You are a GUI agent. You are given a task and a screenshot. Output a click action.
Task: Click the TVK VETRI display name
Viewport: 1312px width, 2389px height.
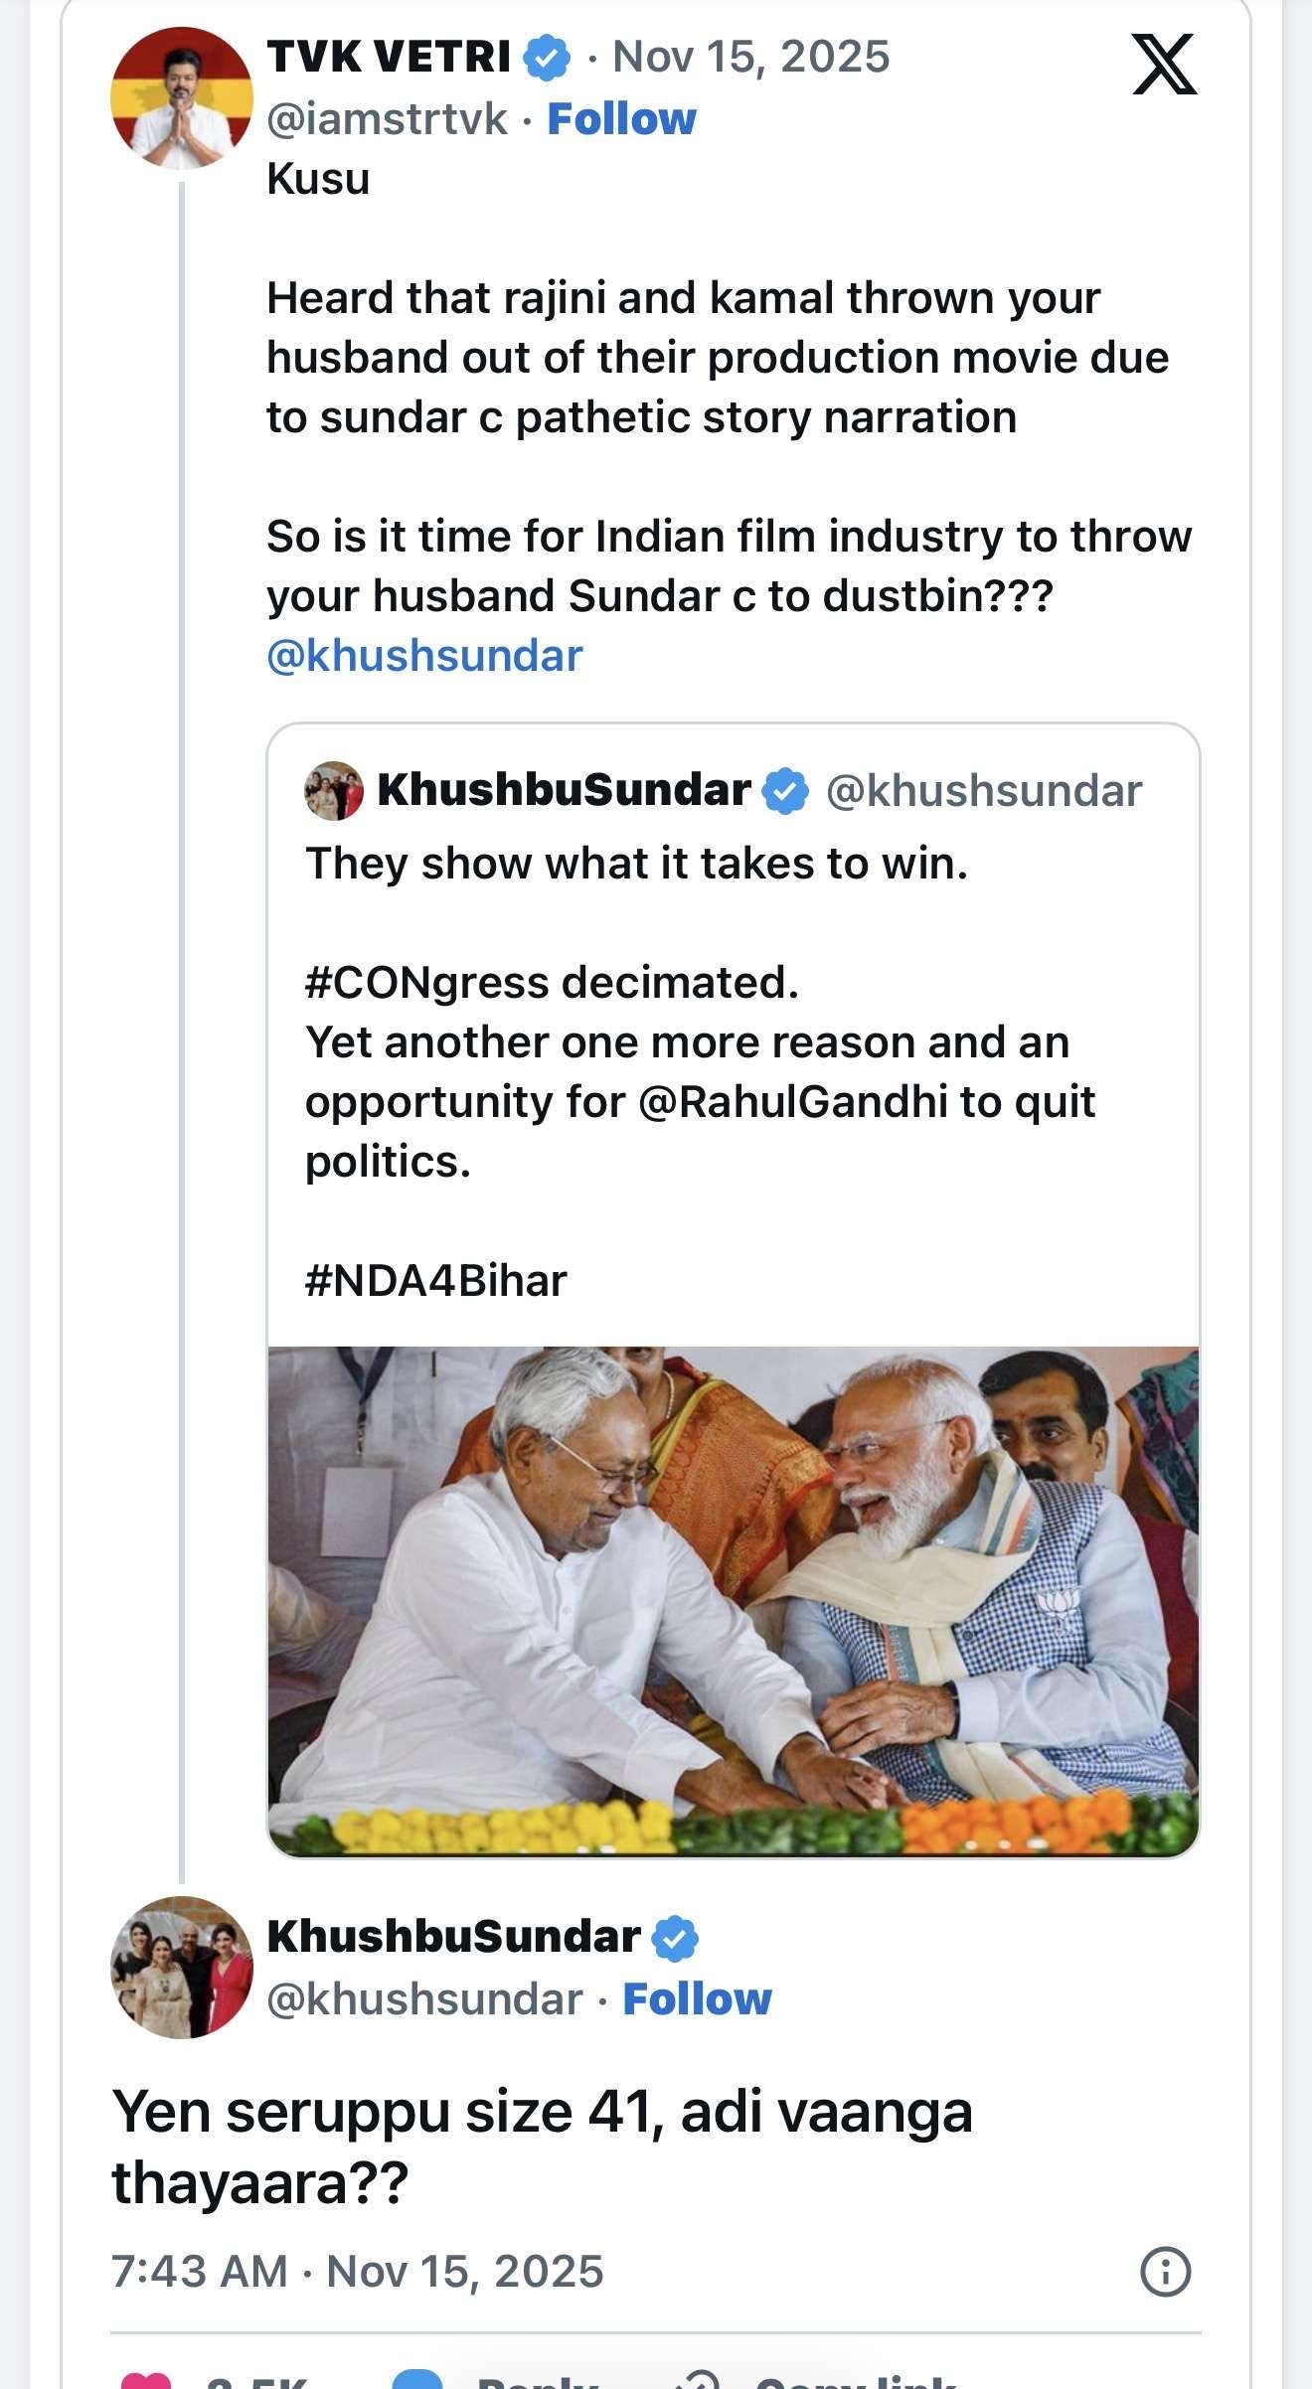click(x=389, y=58)
